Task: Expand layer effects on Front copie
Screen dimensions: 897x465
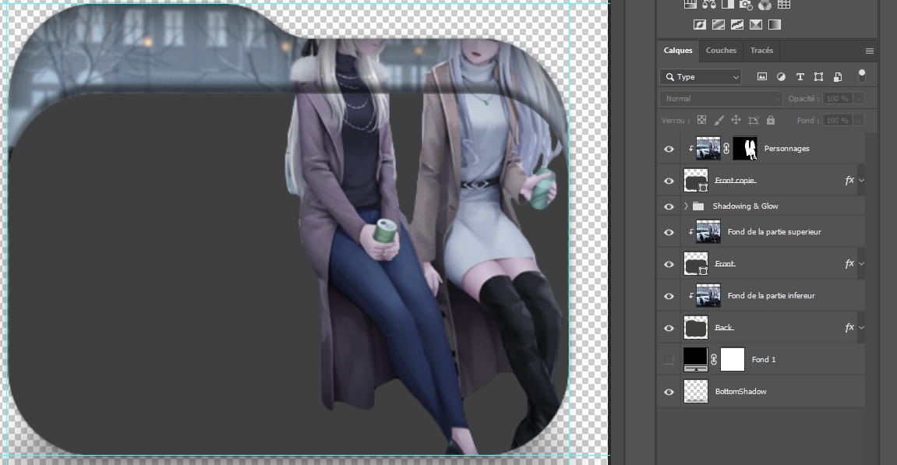Action: (x=861, y=181)
